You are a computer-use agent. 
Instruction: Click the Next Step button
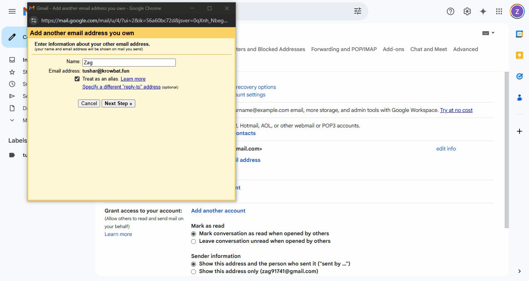pos(118,103)
